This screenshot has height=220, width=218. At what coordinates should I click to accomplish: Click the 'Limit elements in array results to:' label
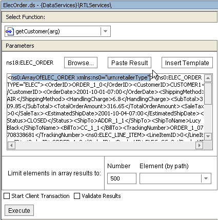pyautogui.click(x=54, y=173)
